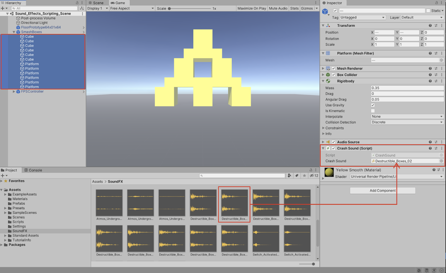Click the Crash Sound object picker circle
Screen dimensions: 446x273
click(x=441, y=161)
